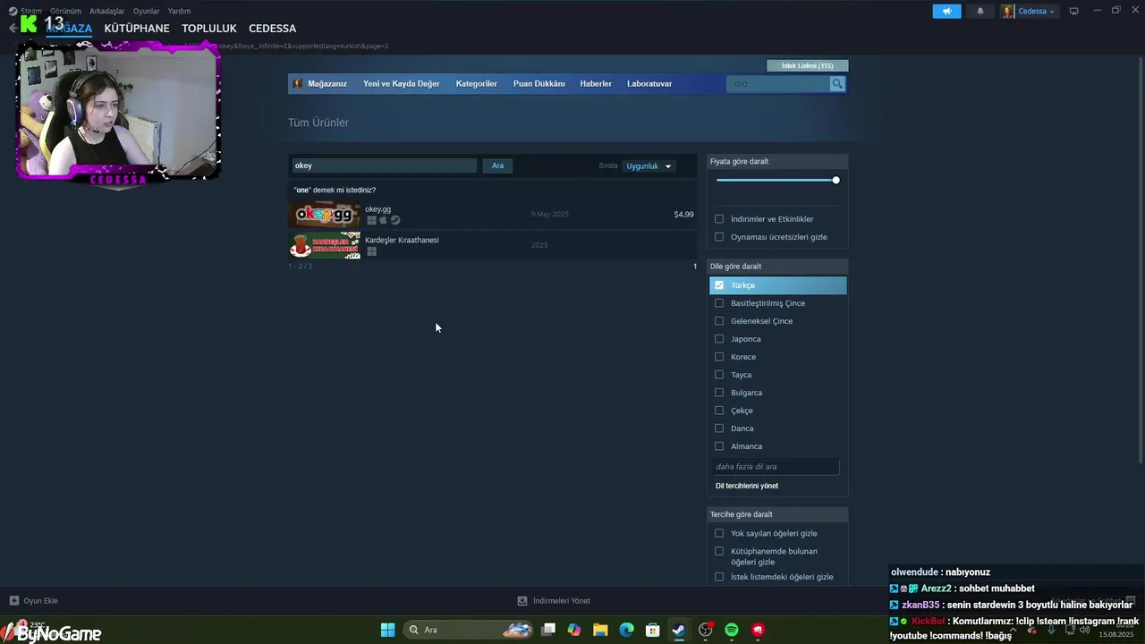Check the Japonca language filter
The width and height of the screenshot is (1145, 644).
[719, 339]
